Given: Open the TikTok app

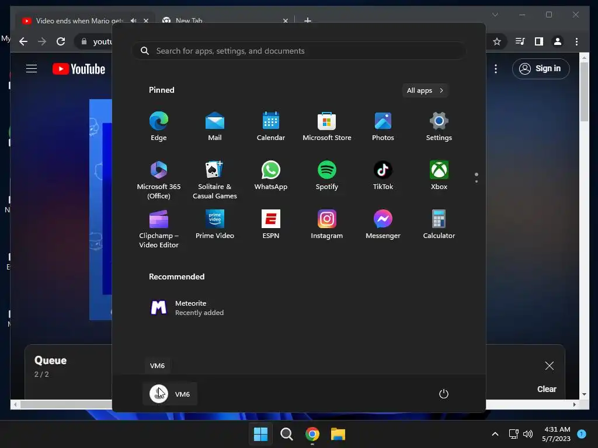Looking at the screenshot, I should [x=383, y=176].
